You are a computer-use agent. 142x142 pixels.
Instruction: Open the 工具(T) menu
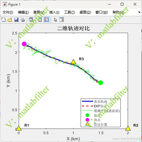pos(69,12)
